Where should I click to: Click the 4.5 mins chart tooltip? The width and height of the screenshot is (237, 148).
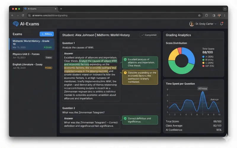[x=203, y=89]
